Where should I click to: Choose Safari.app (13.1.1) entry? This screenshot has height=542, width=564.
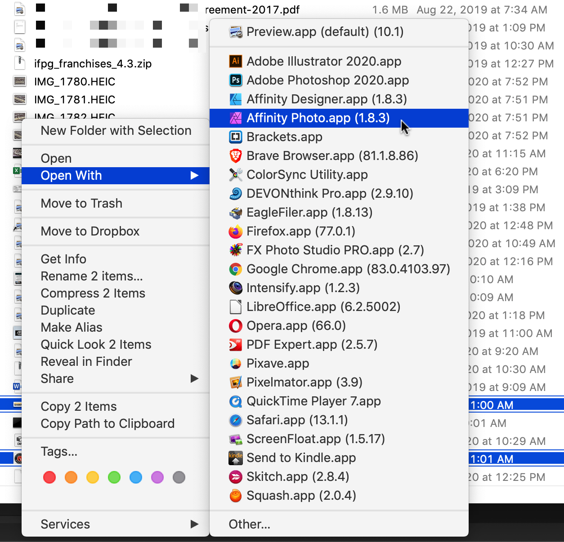point(339,420)
